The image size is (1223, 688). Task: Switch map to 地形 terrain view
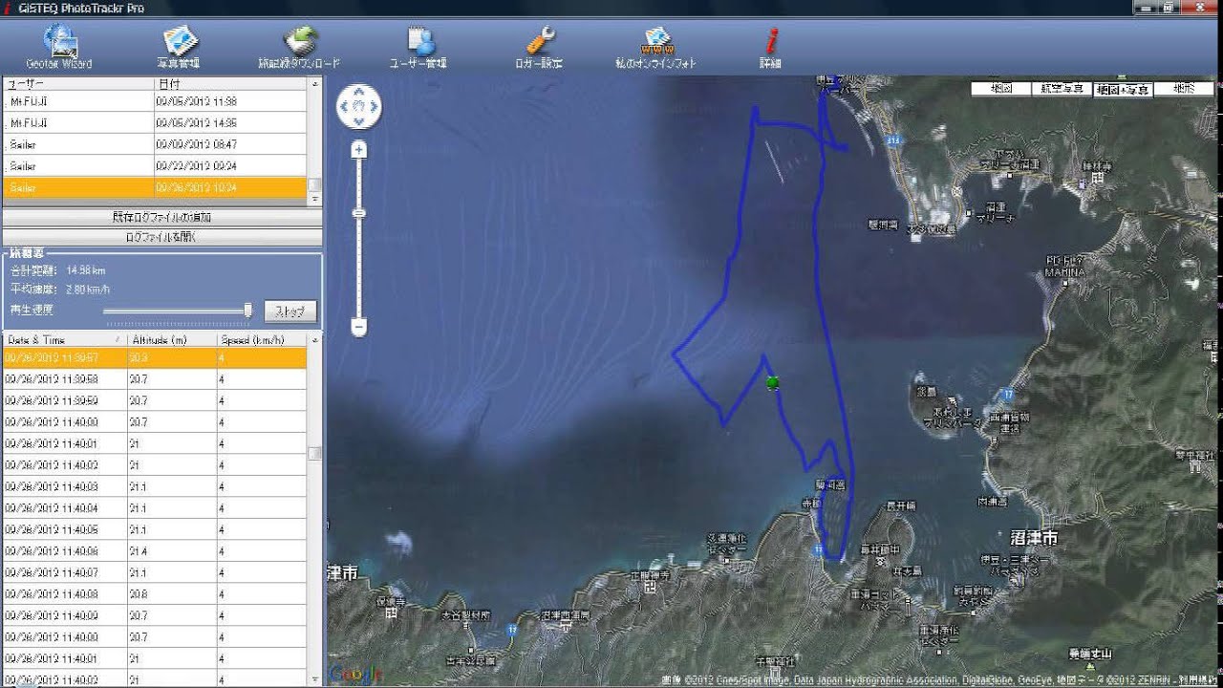coord(1183,88)
